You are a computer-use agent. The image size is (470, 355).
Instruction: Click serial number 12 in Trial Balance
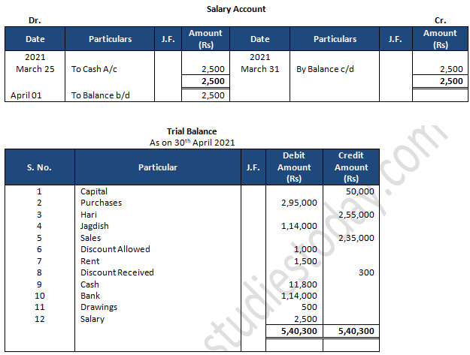pos(40,320)
